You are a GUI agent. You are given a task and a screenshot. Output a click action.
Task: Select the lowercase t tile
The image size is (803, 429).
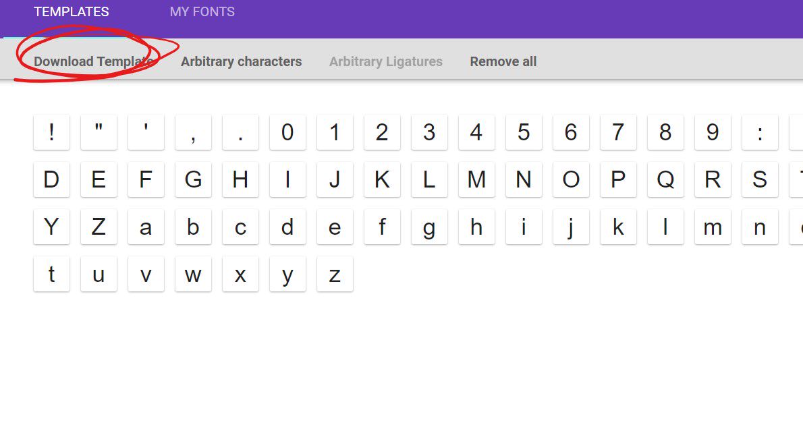51,274
